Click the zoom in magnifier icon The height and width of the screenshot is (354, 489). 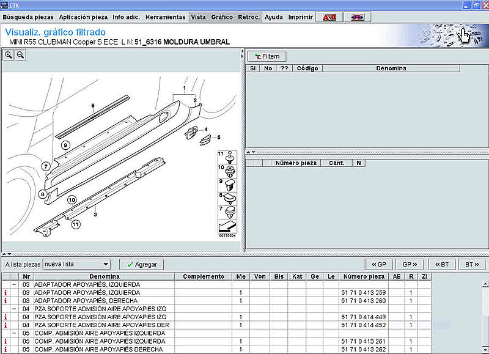[x=9, y=55]
